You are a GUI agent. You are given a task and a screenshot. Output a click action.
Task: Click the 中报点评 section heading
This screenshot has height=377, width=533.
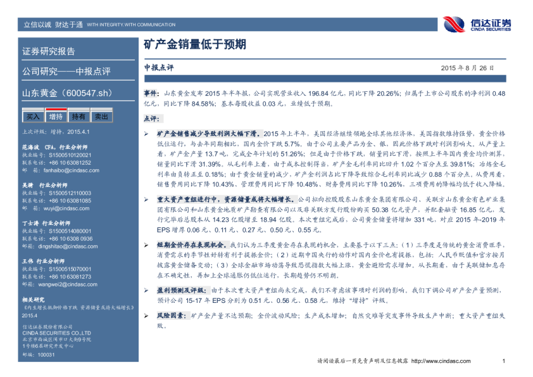[158, 67]
